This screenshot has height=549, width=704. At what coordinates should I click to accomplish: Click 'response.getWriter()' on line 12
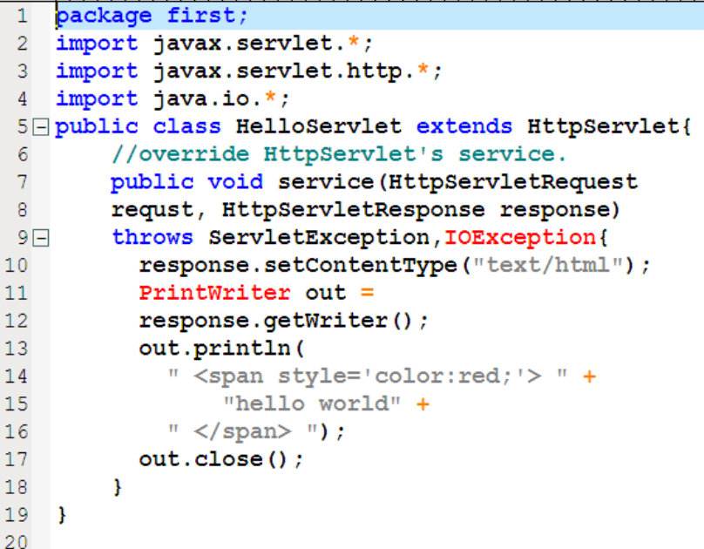point(277,321)
